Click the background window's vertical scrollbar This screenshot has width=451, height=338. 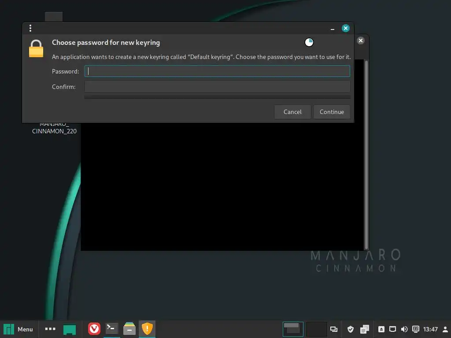tap(366, 154)
